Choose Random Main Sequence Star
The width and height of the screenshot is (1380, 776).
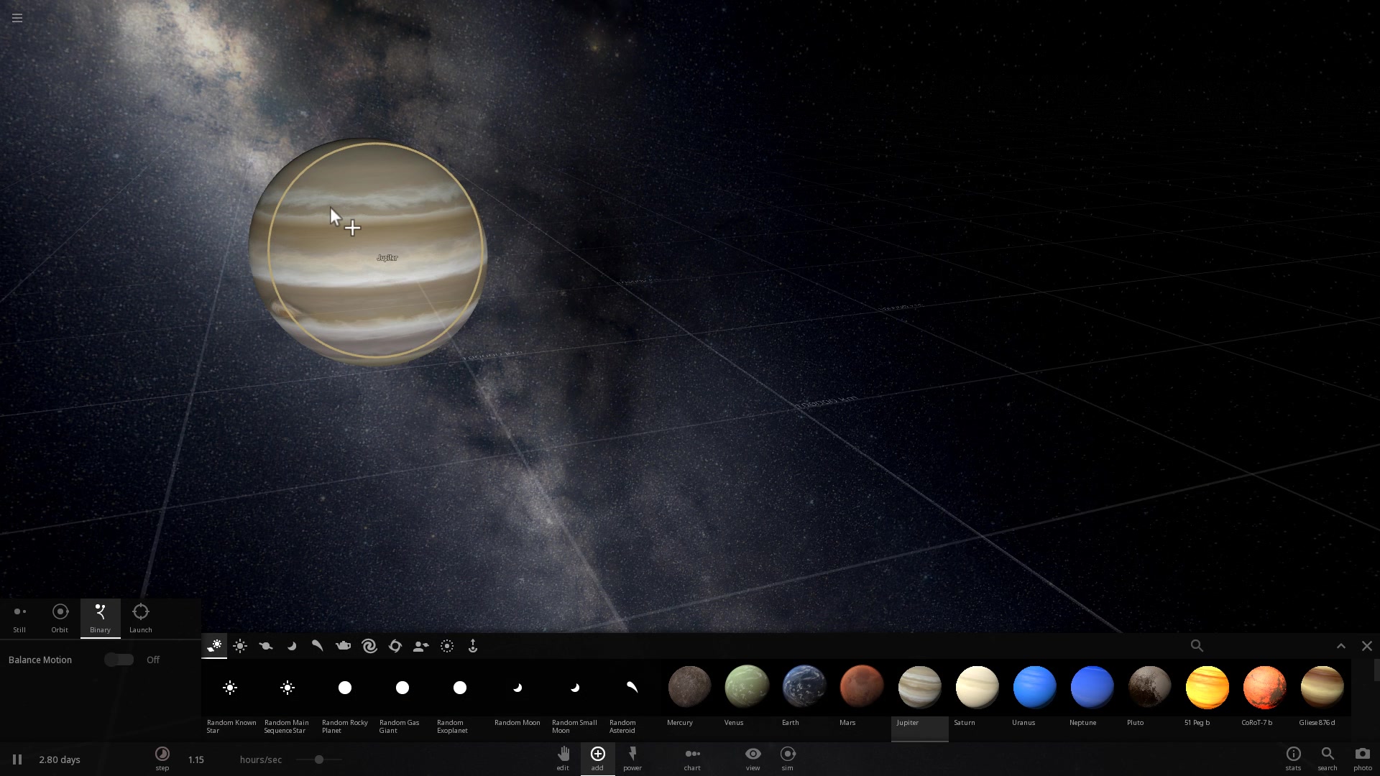pos(287,701)
